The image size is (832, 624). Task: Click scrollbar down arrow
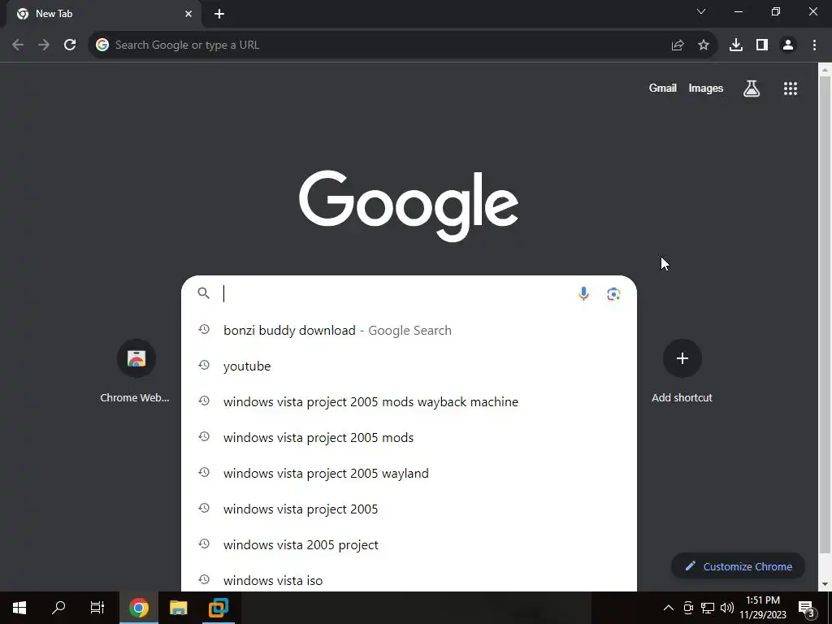click(x=825, y=585)
